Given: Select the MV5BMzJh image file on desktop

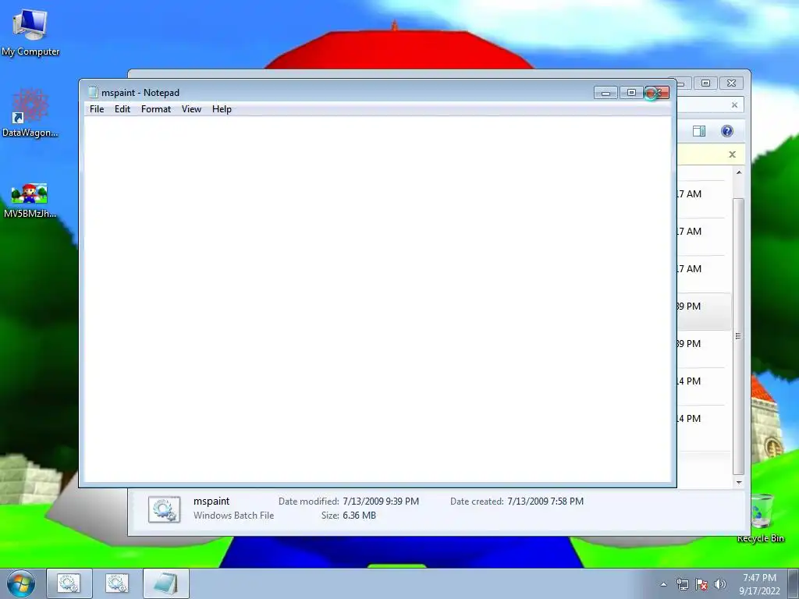Looking at the screenshot, I should pyautogui.click(x=30, y=200).
